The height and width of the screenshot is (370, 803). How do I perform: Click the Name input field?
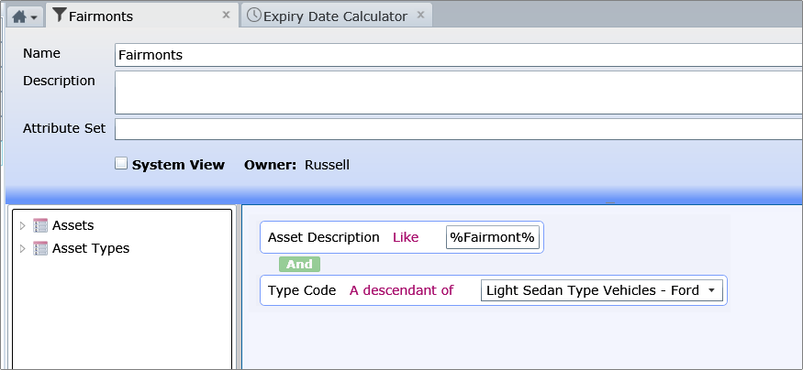pyautogui.click(x=459, y=55)
